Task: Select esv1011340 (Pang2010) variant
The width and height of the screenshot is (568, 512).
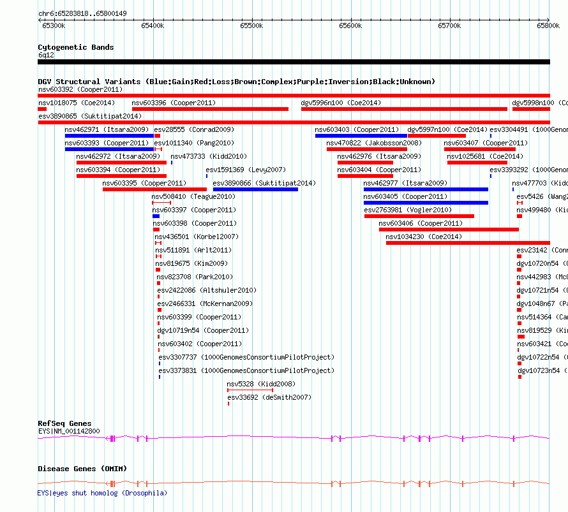Action: [194, 143]
